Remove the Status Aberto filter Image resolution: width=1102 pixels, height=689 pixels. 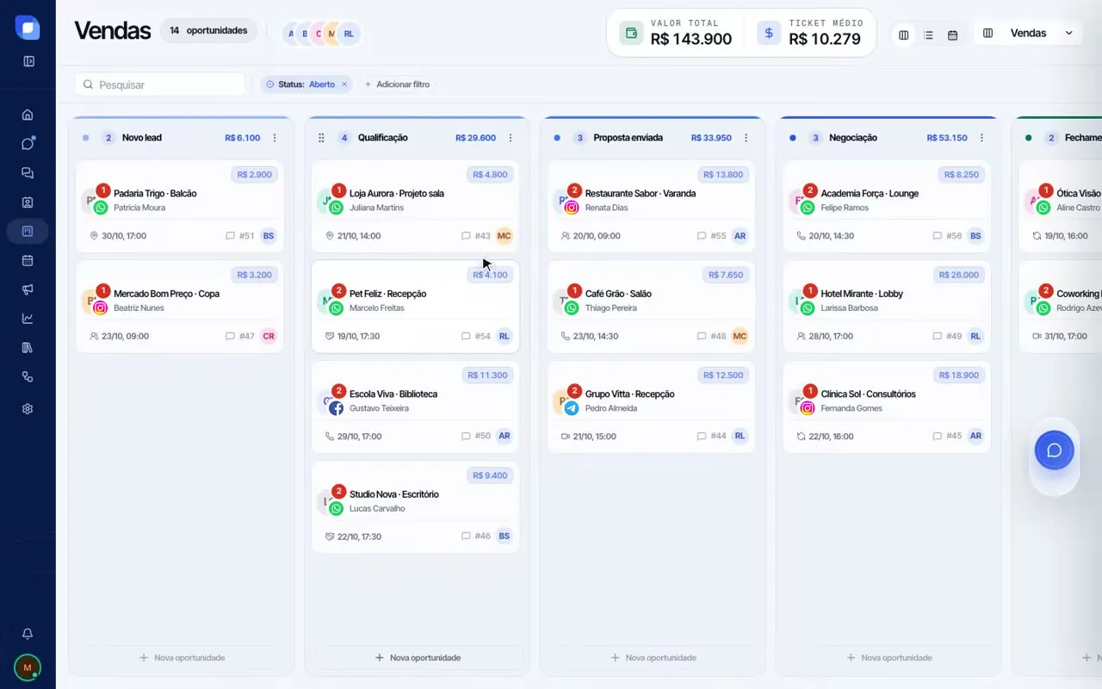[x=344, y=84]
